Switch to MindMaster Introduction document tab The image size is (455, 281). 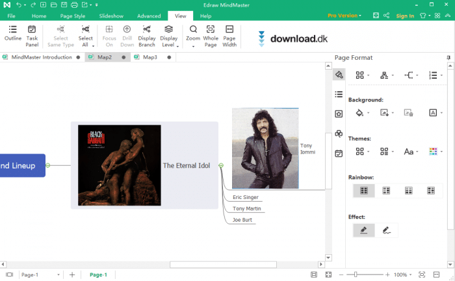pos(41,57)
